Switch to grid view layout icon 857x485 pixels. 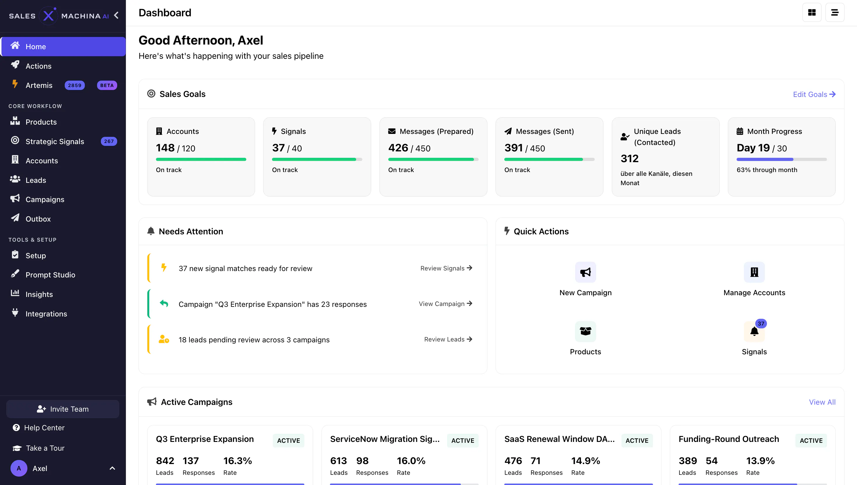coord(812,13)
